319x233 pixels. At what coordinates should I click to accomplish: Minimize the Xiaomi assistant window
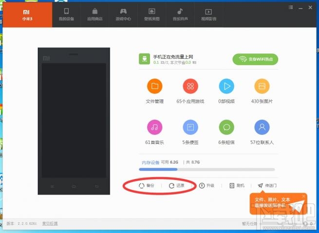300,8
